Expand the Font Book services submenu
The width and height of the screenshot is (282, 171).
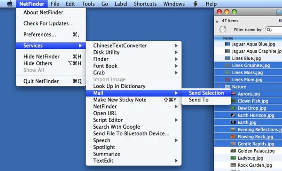[176, 66]
